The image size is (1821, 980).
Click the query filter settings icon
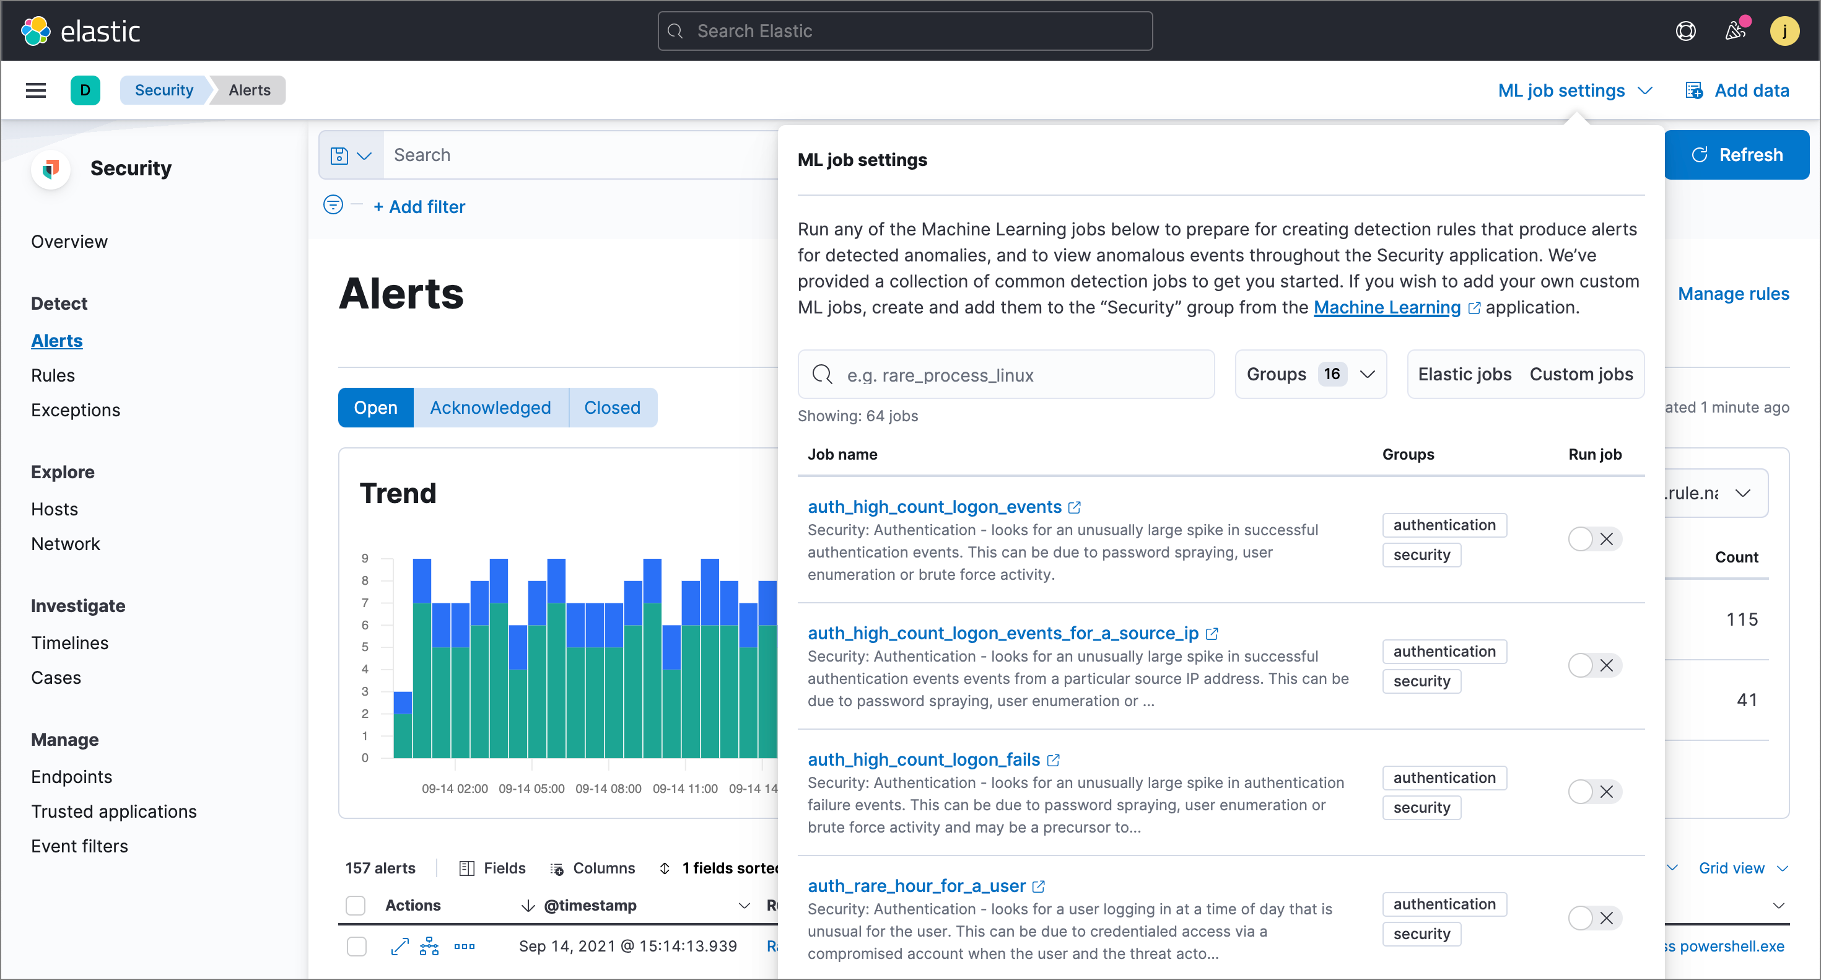click(333, 205)
